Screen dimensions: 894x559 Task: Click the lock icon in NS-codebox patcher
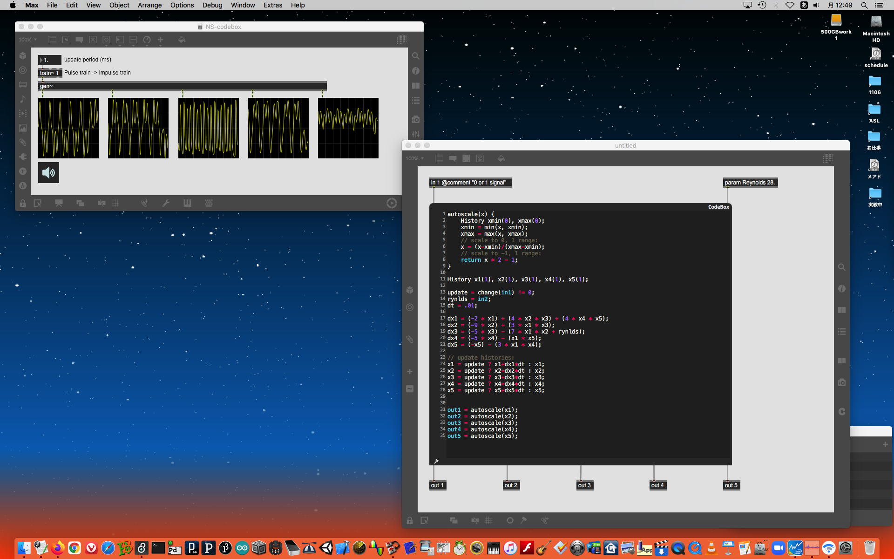22,203
